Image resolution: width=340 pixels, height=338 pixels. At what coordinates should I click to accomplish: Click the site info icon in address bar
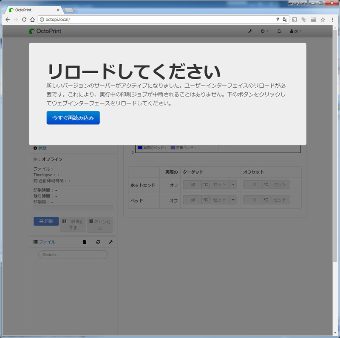click(x=42, y=20)
